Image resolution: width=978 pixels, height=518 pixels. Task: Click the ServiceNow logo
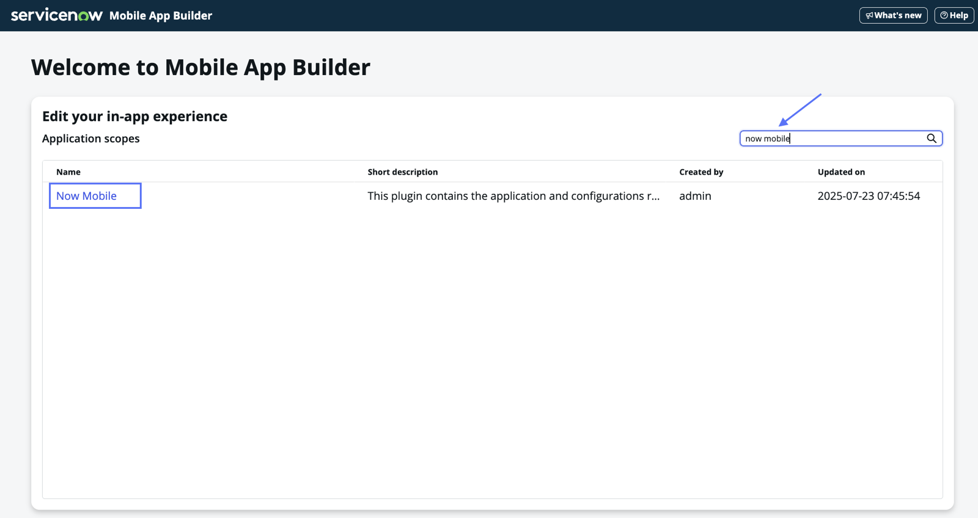[x=57, y=15]
